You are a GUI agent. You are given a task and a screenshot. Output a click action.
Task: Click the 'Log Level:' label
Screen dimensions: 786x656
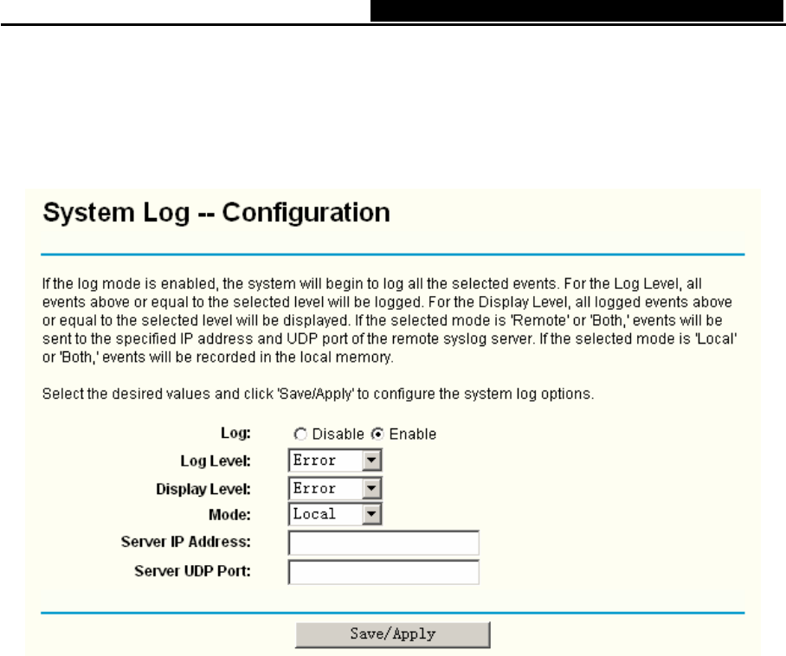point(216,461)
